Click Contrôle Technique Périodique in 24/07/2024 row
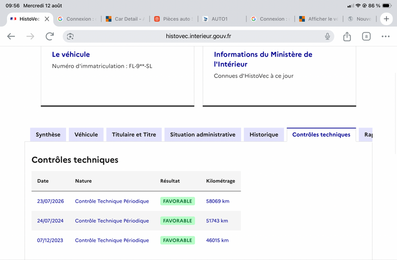Viewport: 397px width, 260px height. (112, 221)
